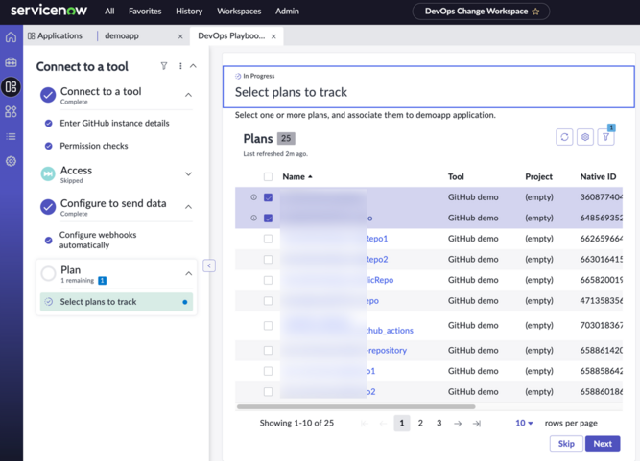The height and width of the screenshot is (461, 640).
Task: Open the plan link ending in licRepo
Action: 380,280
